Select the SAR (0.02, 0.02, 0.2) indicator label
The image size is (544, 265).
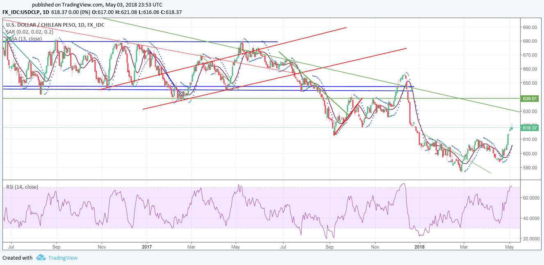30,32
